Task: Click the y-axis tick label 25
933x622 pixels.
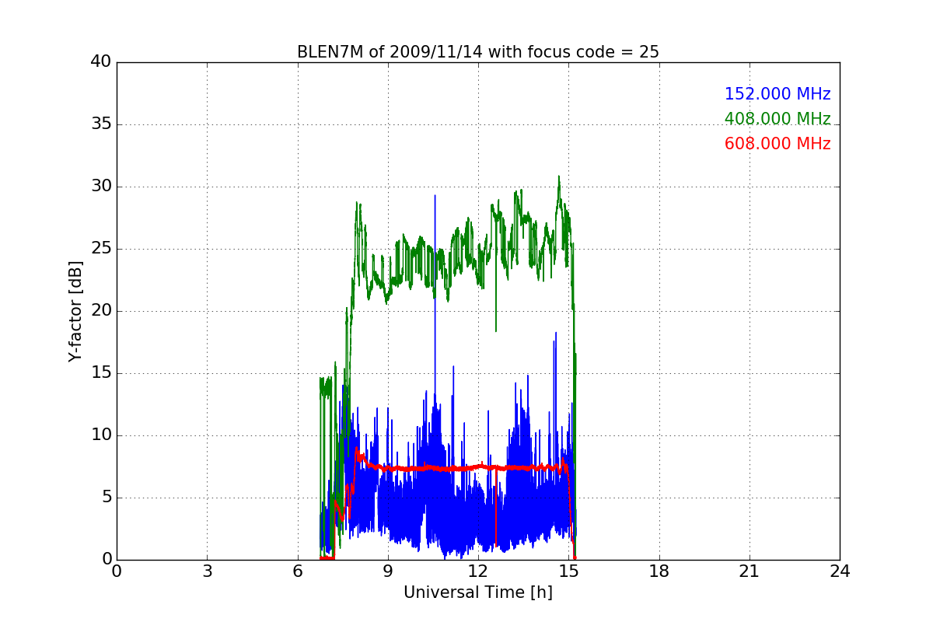Action: pos(101,249)
